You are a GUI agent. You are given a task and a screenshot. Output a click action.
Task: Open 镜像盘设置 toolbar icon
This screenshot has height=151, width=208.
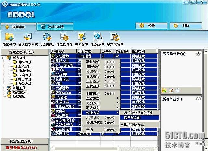[x=64, y=37]
